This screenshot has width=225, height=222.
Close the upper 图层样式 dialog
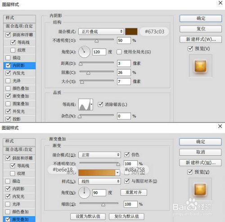[x=220, y=3]
